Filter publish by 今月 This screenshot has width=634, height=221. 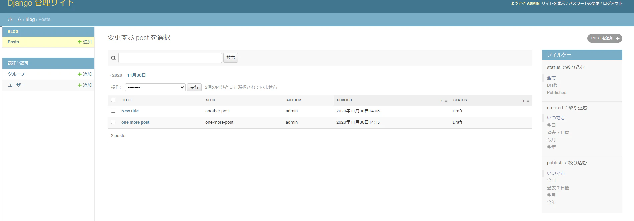click(x=551, y=195)
